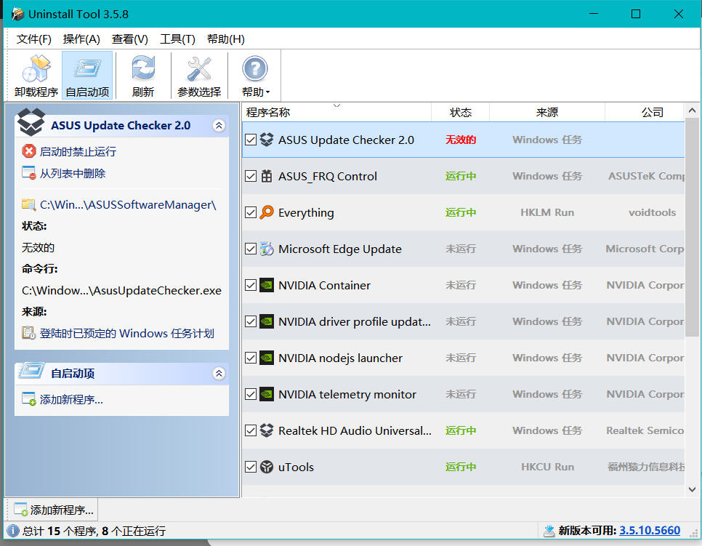This screenshot has height=546, width=702.
Task: Sort by 状态 column header
Action: (460, 112)
